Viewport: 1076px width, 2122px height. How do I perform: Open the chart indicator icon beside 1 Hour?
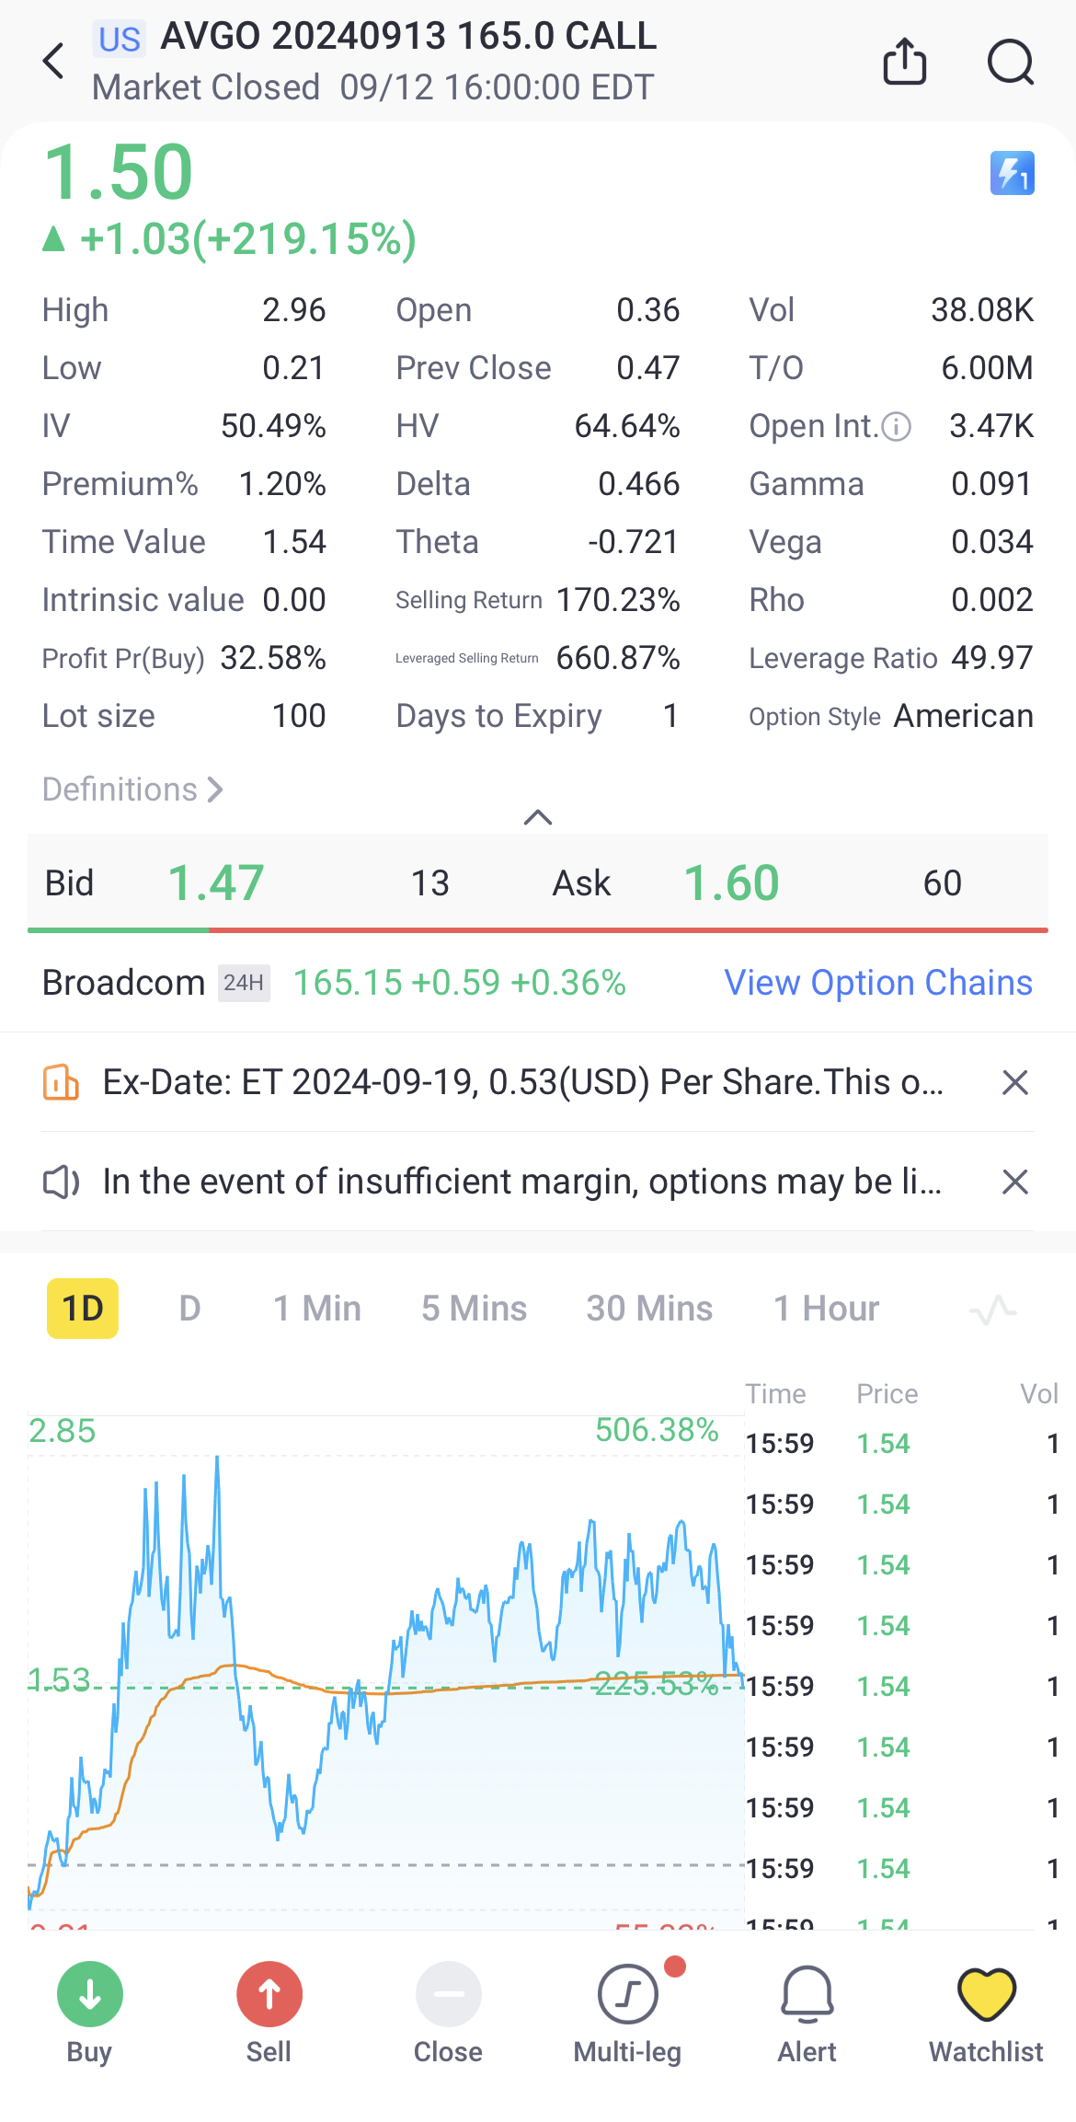coord(992,1309)
